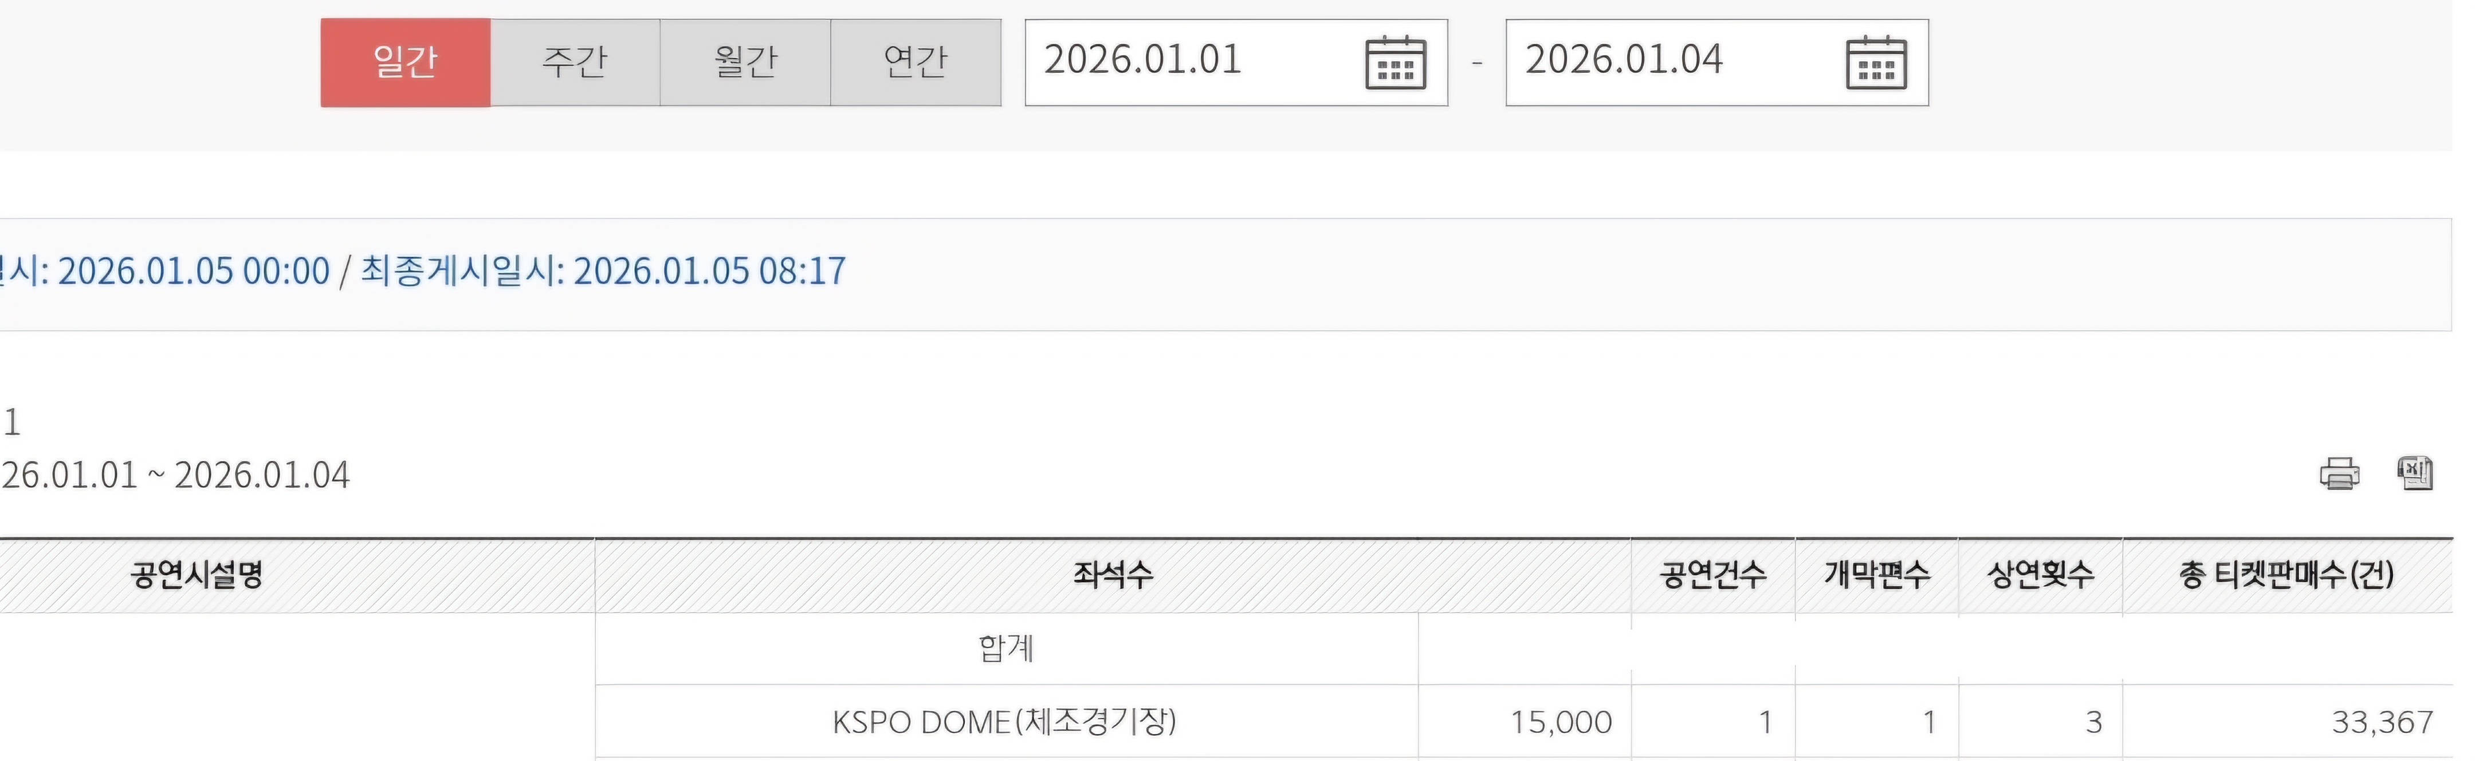
Task: Open the start date calendar picker icon
Action: (x=1395, y=64)
